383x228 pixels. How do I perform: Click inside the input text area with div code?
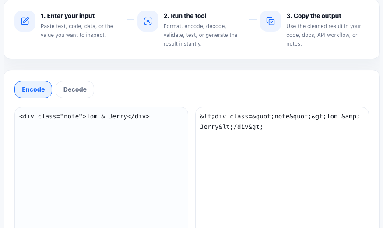pos(102,167)
